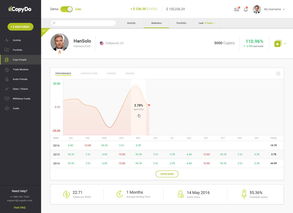Click the CopyDo logo
This screenshot has height=213, width=293.
20,9
